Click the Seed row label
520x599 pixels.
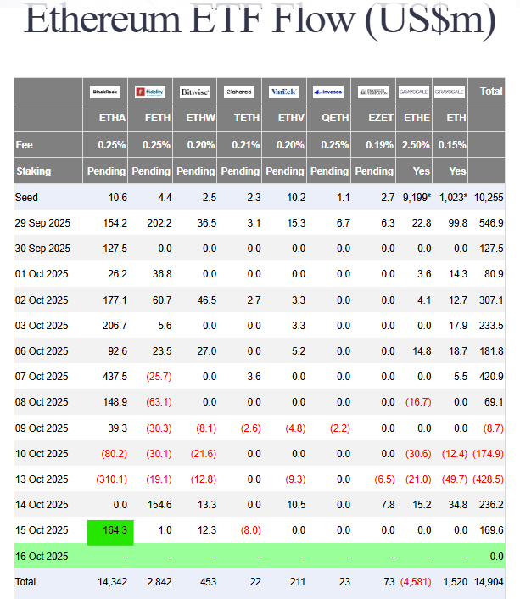coord(26,198)
